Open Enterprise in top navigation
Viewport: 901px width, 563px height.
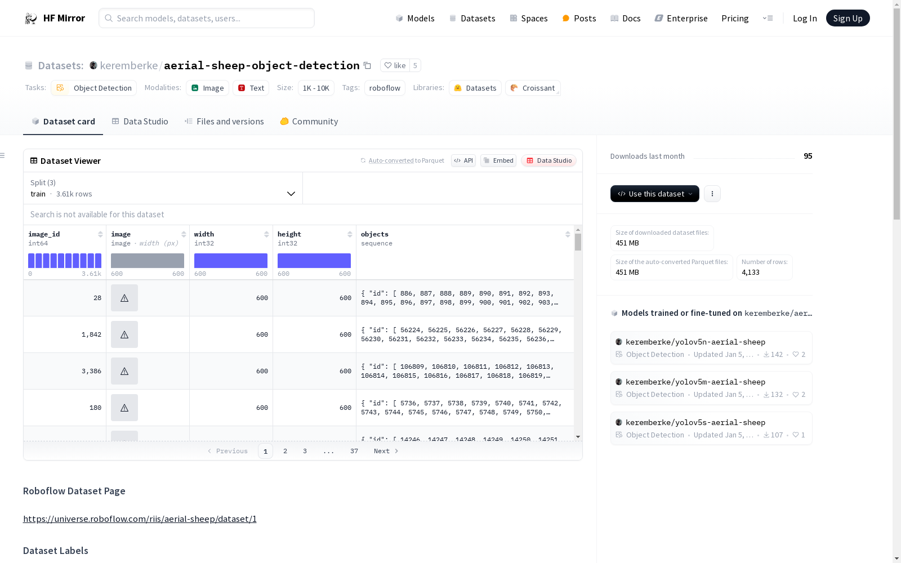tap(681, 19)
